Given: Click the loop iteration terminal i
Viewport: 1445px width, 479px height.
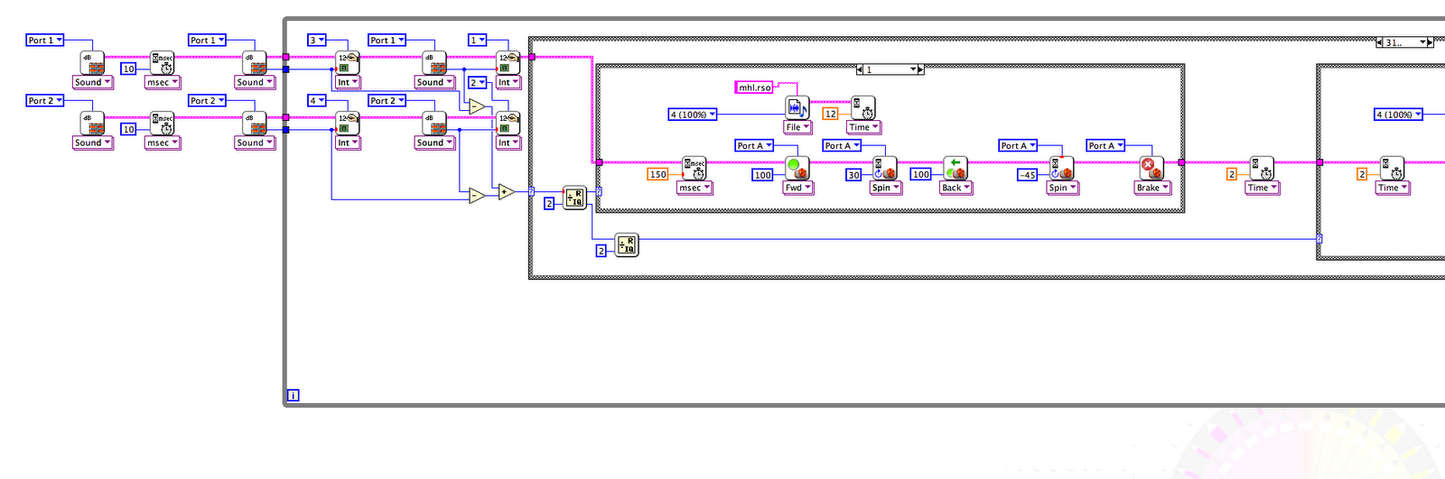Looking at the screenshot, I should pos(294,395).
